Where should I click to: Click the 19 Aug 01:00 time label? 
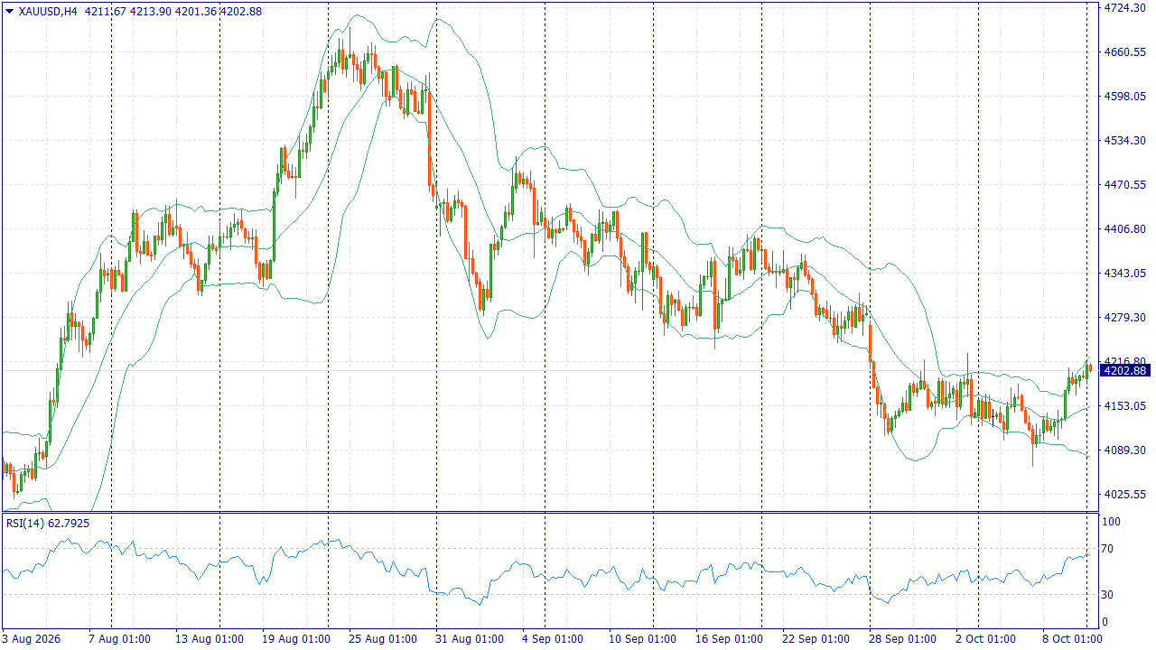(295, 639)
